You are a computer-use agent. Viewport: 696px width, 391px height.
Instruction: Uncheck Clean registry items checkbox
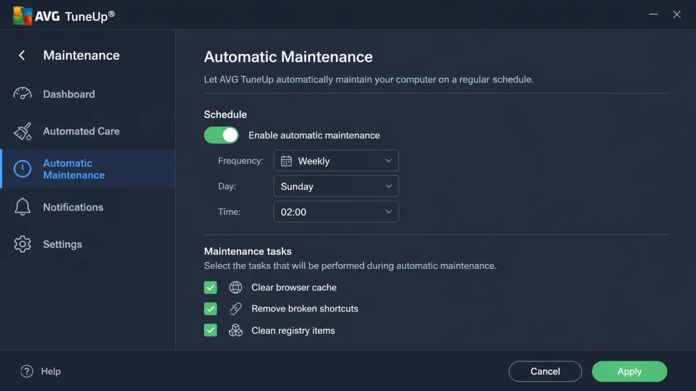point(211,330)
